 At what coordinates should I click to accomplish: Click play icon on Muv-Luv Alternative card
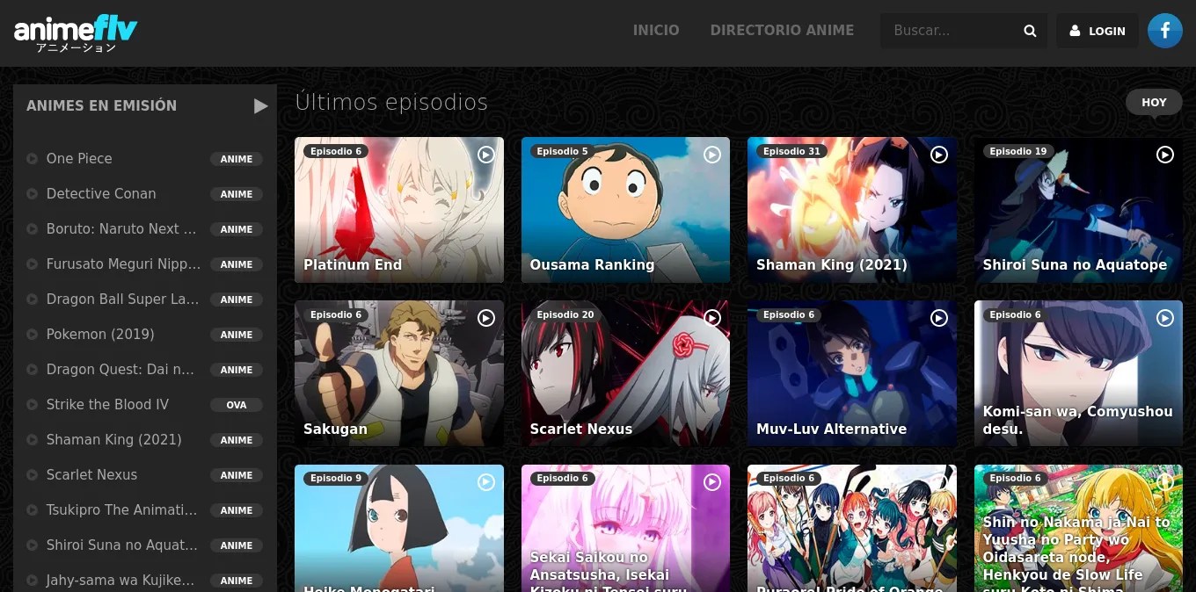point(939,318)
